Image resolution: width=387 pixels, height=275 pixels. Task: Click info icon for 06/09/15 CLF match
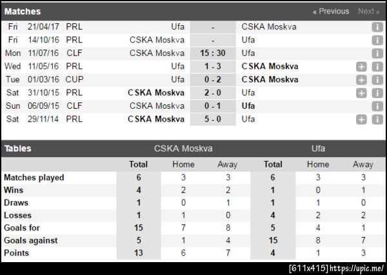pos(377,106)
